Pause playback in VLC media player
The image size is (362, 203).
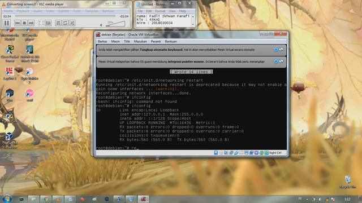tap(6, 23)
